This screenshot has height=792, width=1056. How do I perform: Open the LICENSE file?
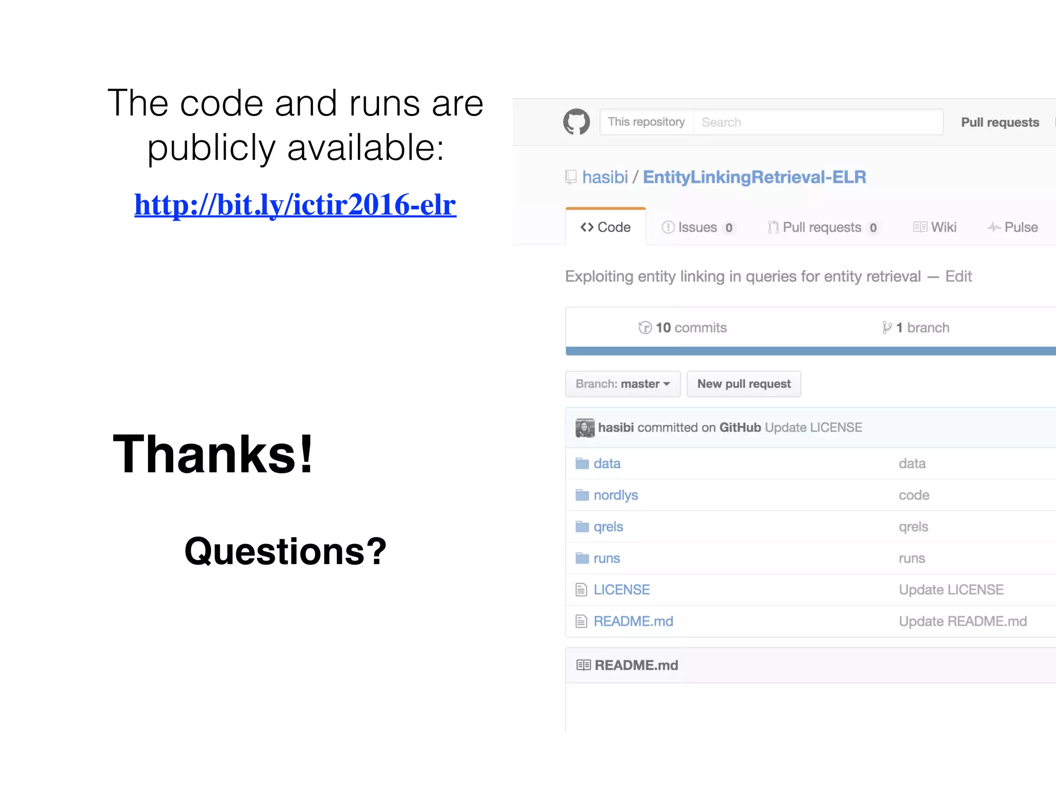point(621,590)
